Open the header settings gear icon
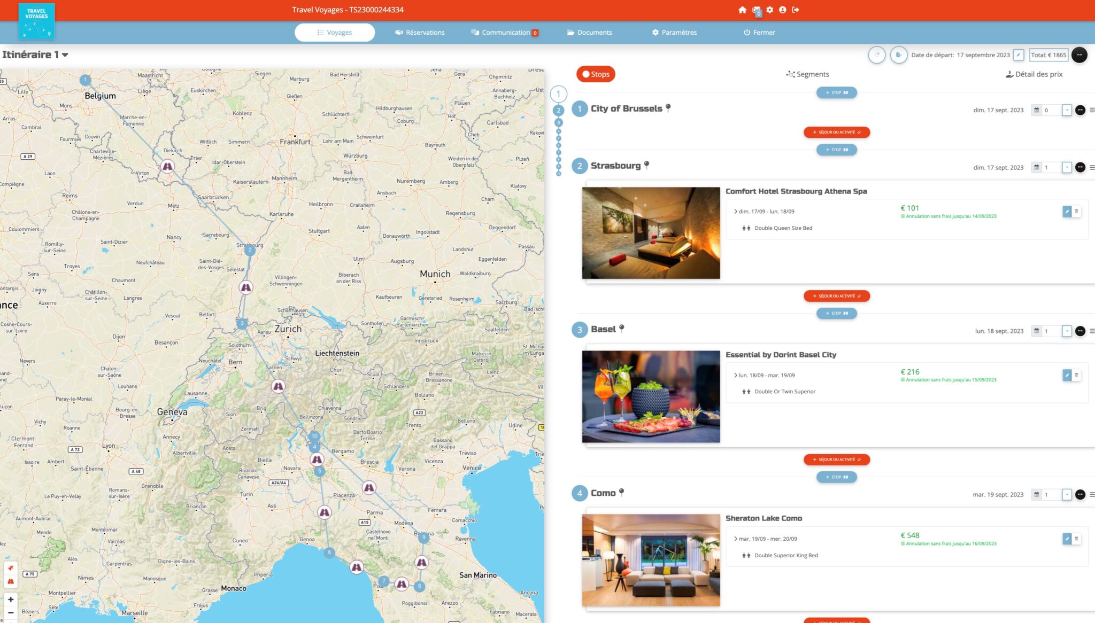 (x=769, y=10)
